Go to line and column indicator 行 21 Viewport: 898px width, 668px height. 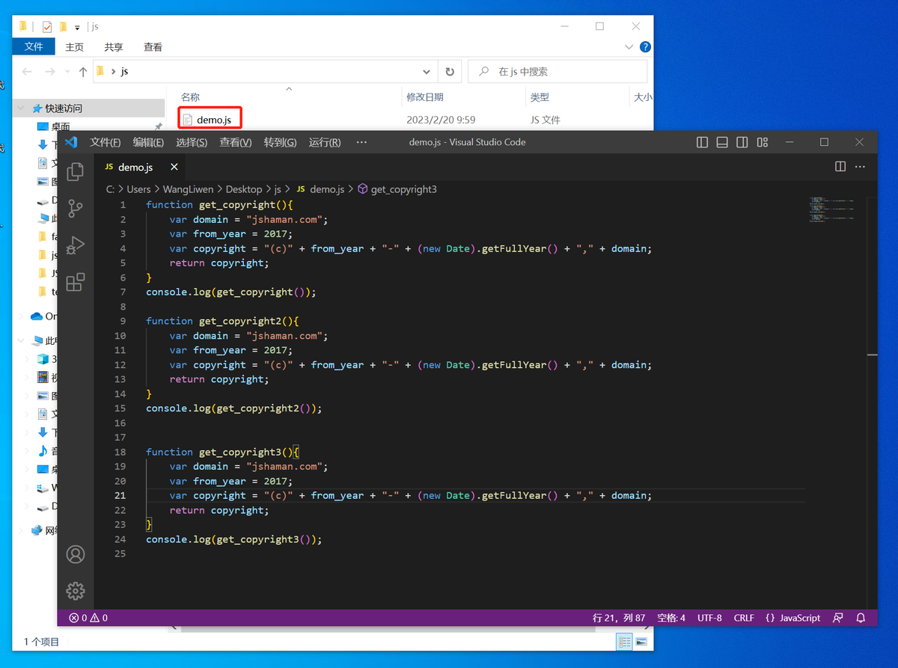[x=619, y=618]
